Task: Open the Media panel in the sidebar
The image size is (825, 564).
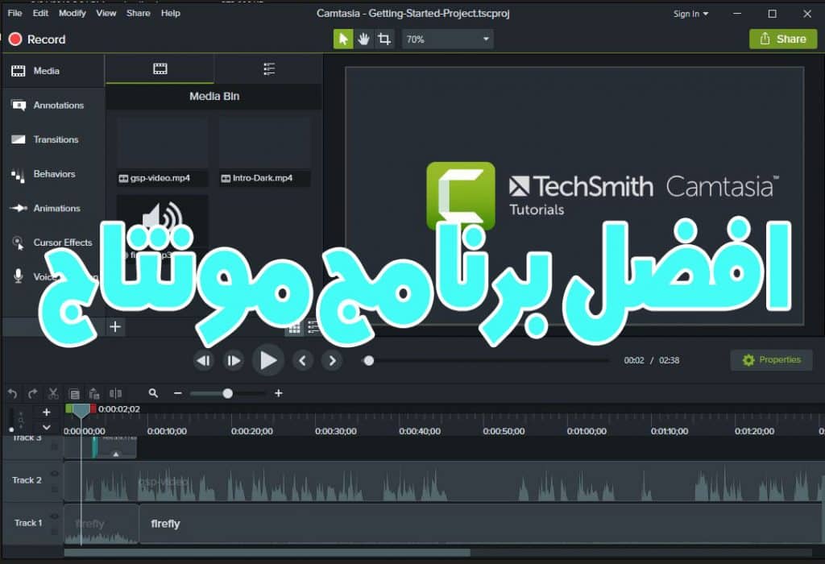Action: [52, 71]
